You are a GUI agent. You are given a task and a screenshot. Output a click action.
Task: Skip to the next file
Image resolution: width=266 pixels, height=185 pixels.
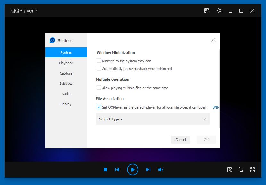coord(148,170)
